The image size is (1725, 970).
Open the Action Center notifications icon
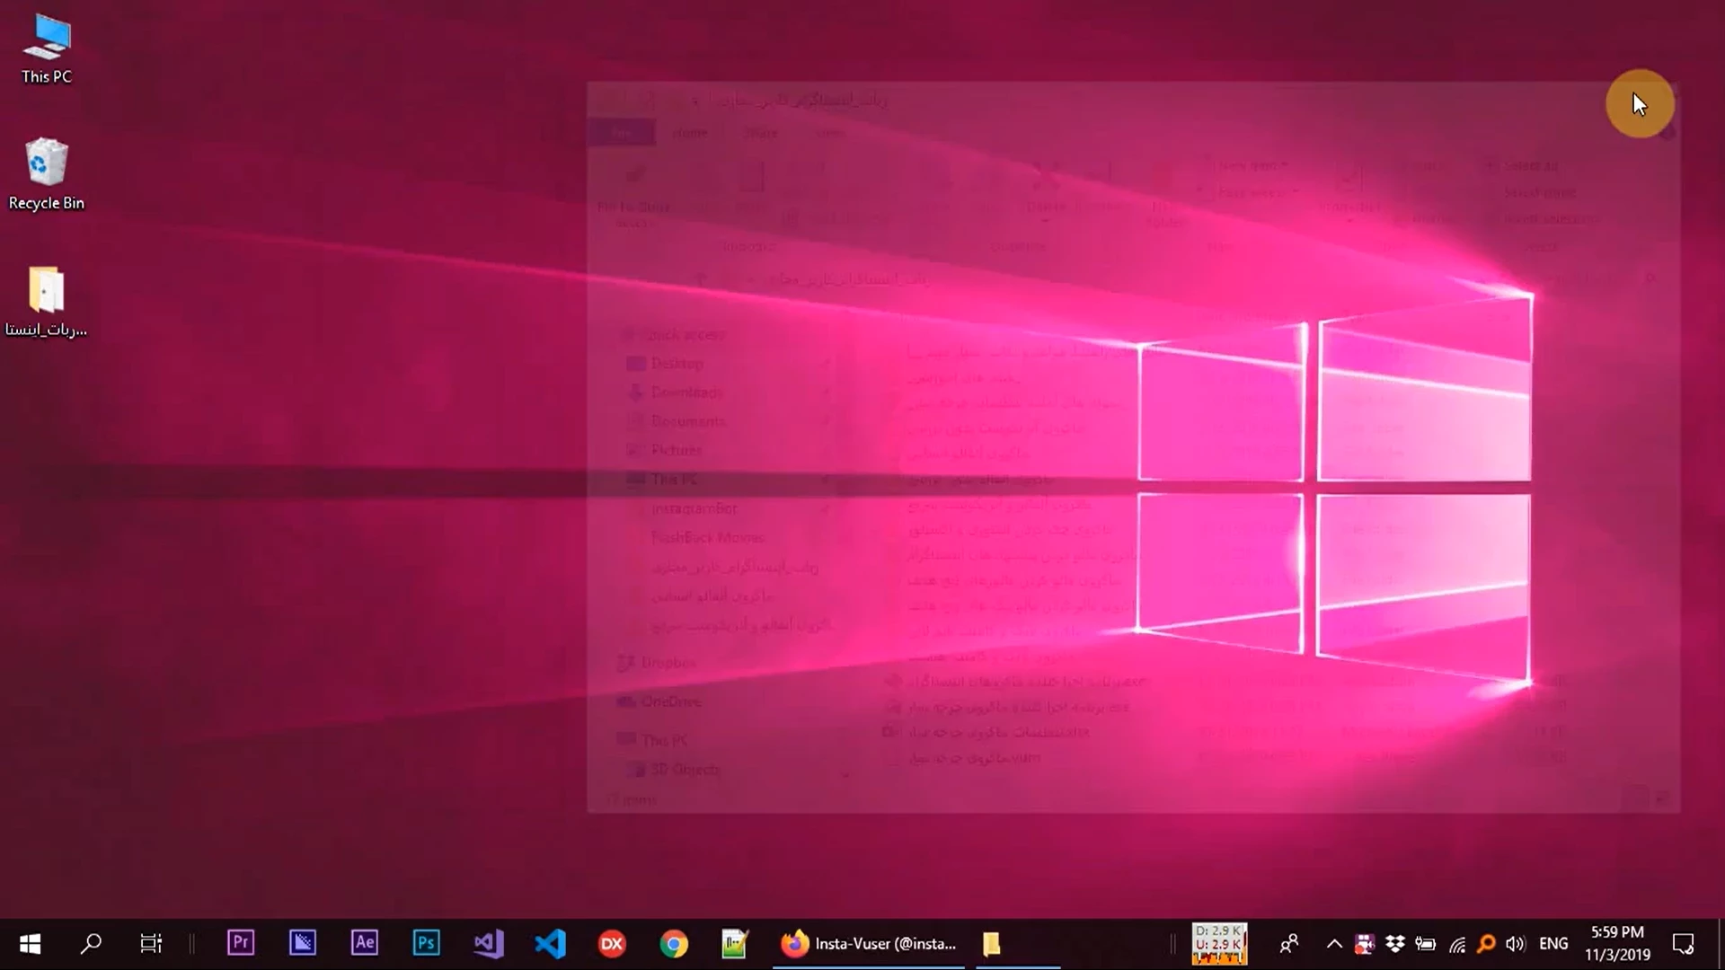[x=1683, y=943]
